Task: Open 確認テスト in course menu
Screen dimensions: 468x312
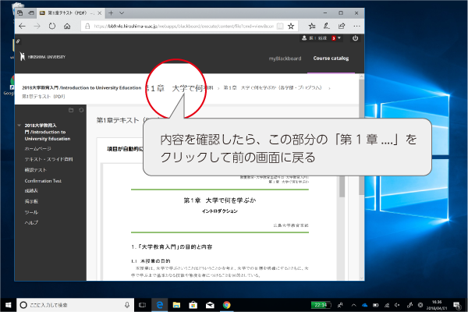Action: (x=36, y=170)
